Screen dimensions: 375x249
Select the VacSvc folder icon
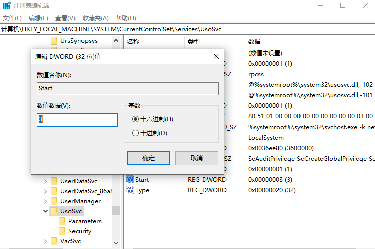point(54,241)
